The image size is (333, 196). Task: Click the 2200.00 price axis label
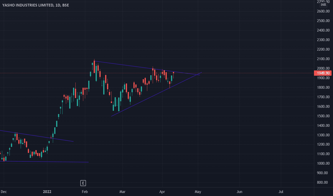tap(323, 50)
